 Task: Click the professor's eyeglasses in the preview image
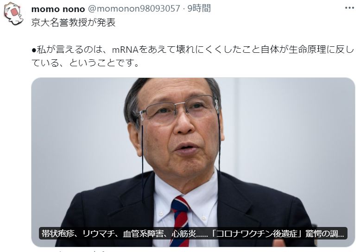coord(179,109)
